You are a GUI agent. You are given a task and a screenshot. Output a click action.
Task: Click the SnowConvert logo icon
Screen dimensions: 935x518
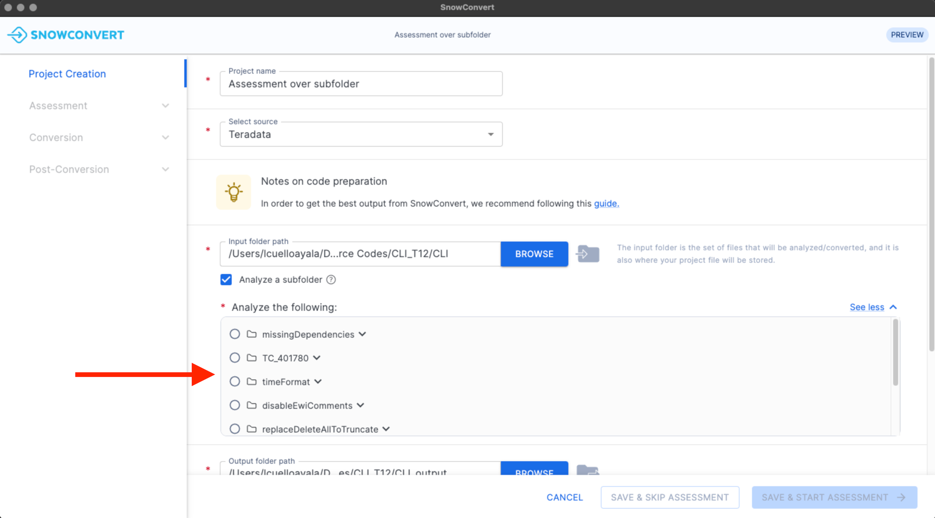tap(17, 35)
